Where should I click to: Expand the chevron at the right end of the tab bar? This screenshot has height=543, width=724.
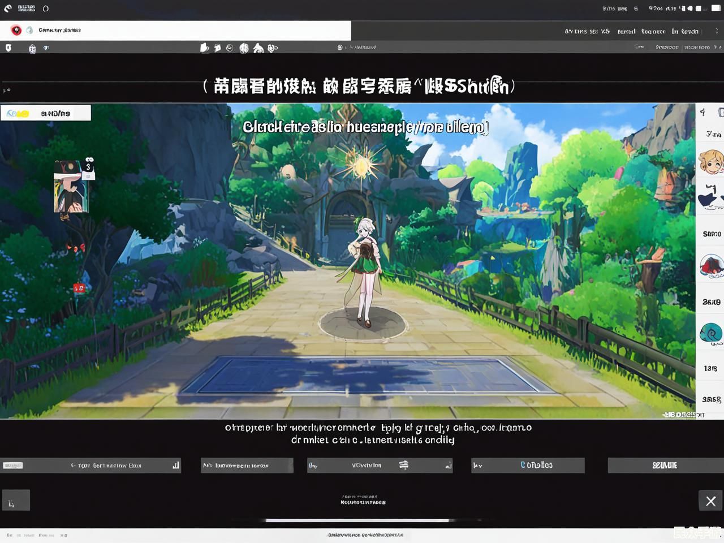pos(717,31)
